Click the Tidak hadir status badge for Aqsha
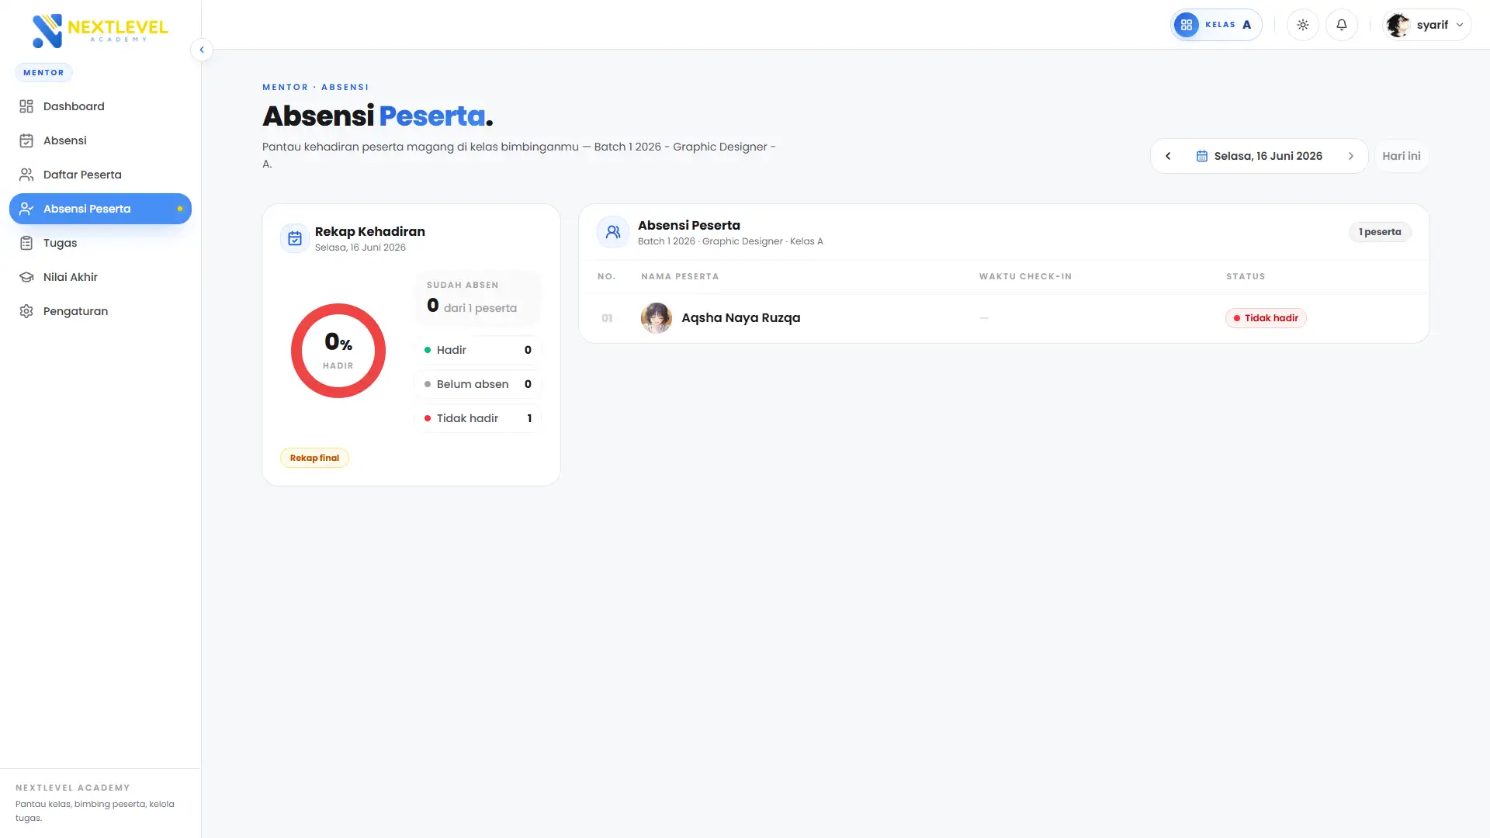Viewport: 1490px width, 838px height. [1266, 318]
